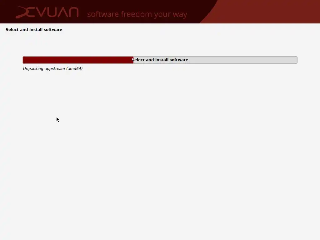
Task: Click the word "freedom" in the banner tagline
Action: (x=137, y=14)
